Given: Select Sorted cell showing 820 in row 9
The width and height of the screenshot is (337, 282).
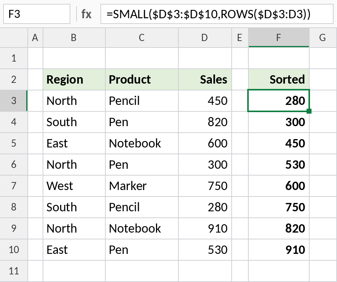Looking at the screenshot, I should (x=279, y=228).
